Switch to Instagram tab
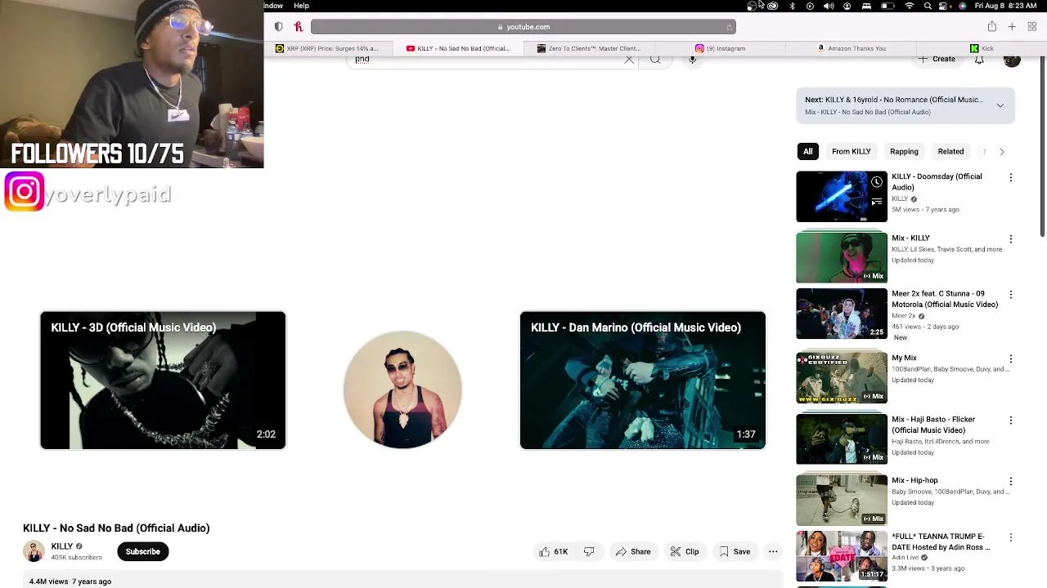Viewport: 1047px width, 588px height. pyautogui.click(x=721, y=48)
